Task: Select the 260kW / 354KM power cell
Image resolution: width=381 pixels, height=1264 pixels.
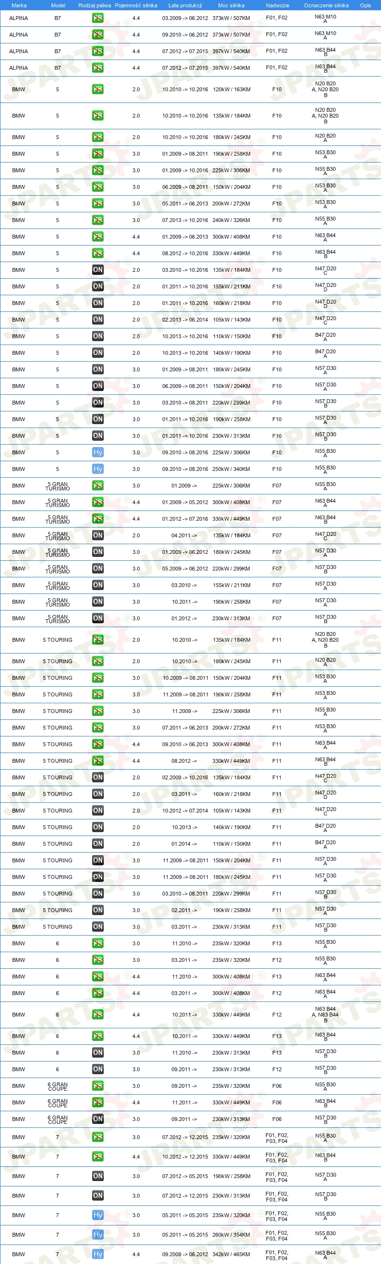Action: (x=231, y=1235)
